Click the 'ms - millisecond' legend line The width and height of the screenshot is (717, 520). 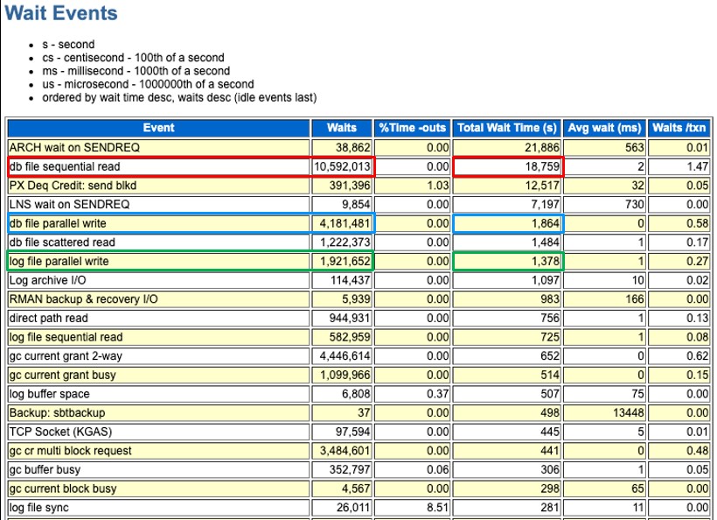click(x=136, y=71)
